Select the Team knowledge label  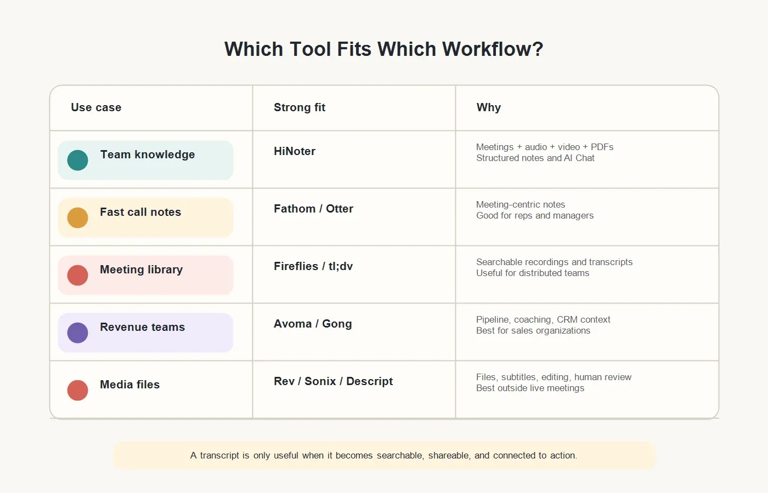coord(148,154)
